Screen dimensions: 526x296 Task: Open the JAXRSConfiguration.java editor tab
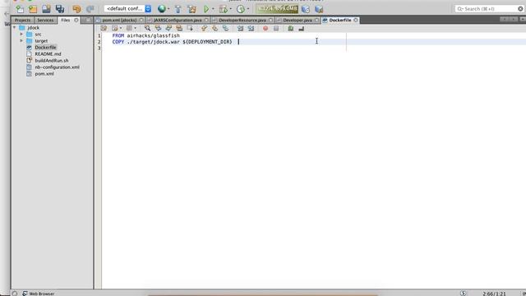point(178,20)
